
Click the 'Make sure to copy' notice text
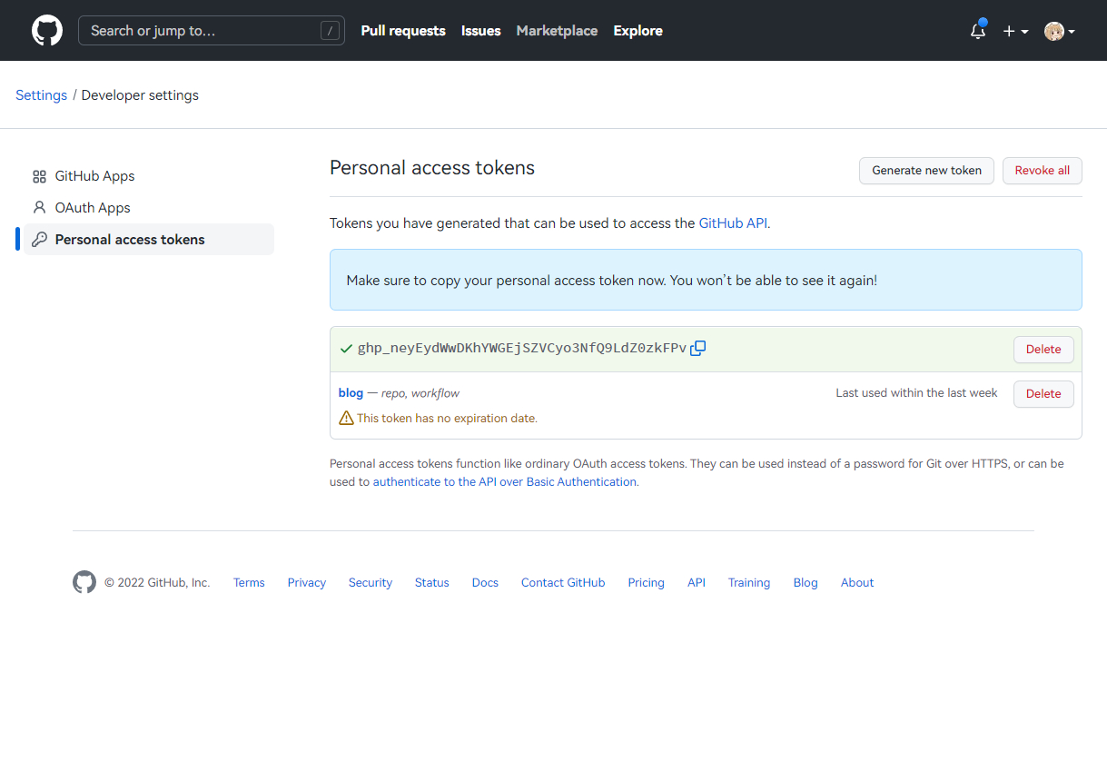click(612, 281)
